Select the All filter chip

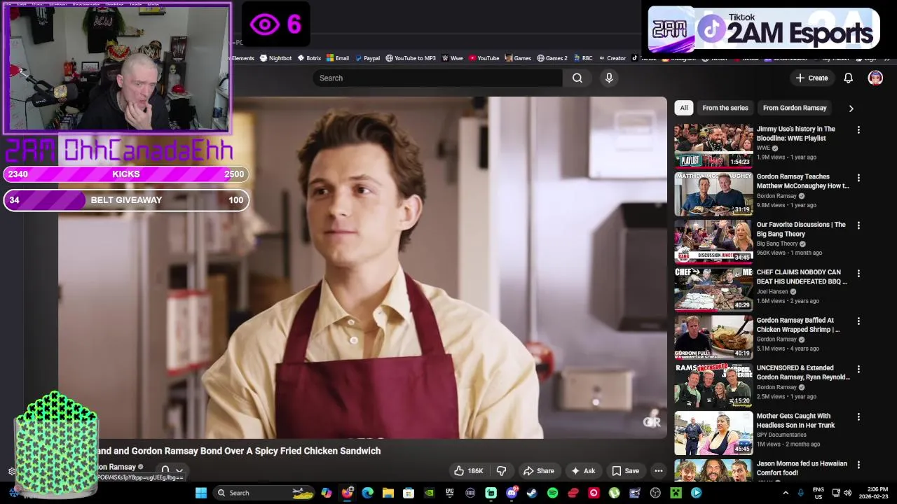coord(684,108)
